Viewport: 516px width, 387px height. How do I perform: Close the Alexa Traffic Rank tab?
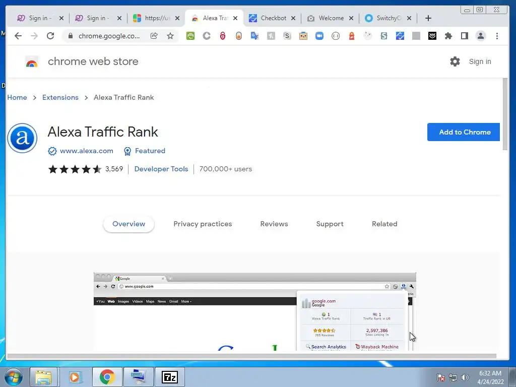(235, 18)
